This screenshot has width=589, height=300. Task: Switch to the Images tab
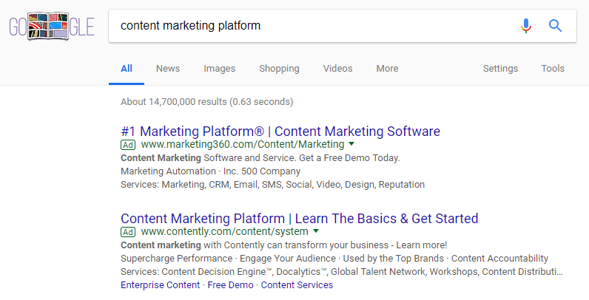[x=220, y=69]
